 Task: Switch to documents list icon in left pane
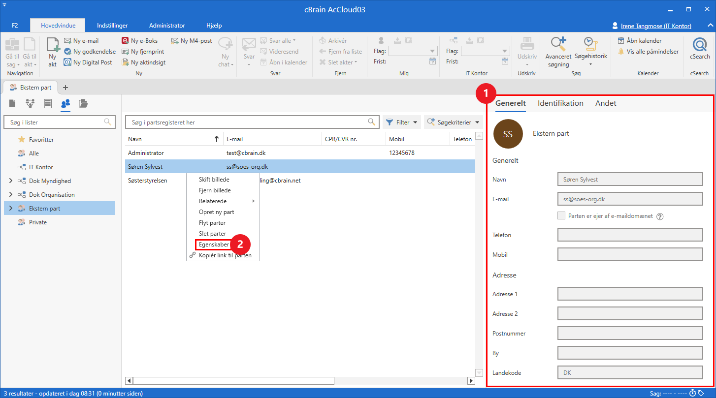(x=12, y=103)
